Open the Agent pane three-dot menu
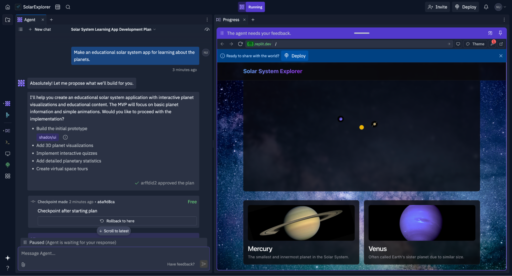512x276 pixels. pos(207,20)
